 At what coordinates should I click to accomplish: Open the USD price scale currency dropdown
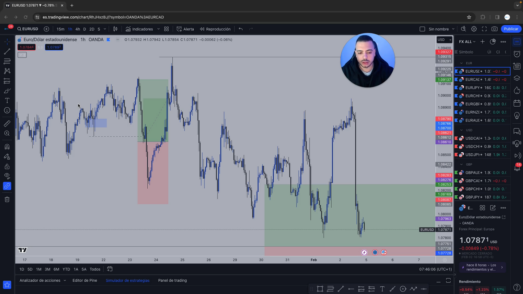[x=444, y=40]
